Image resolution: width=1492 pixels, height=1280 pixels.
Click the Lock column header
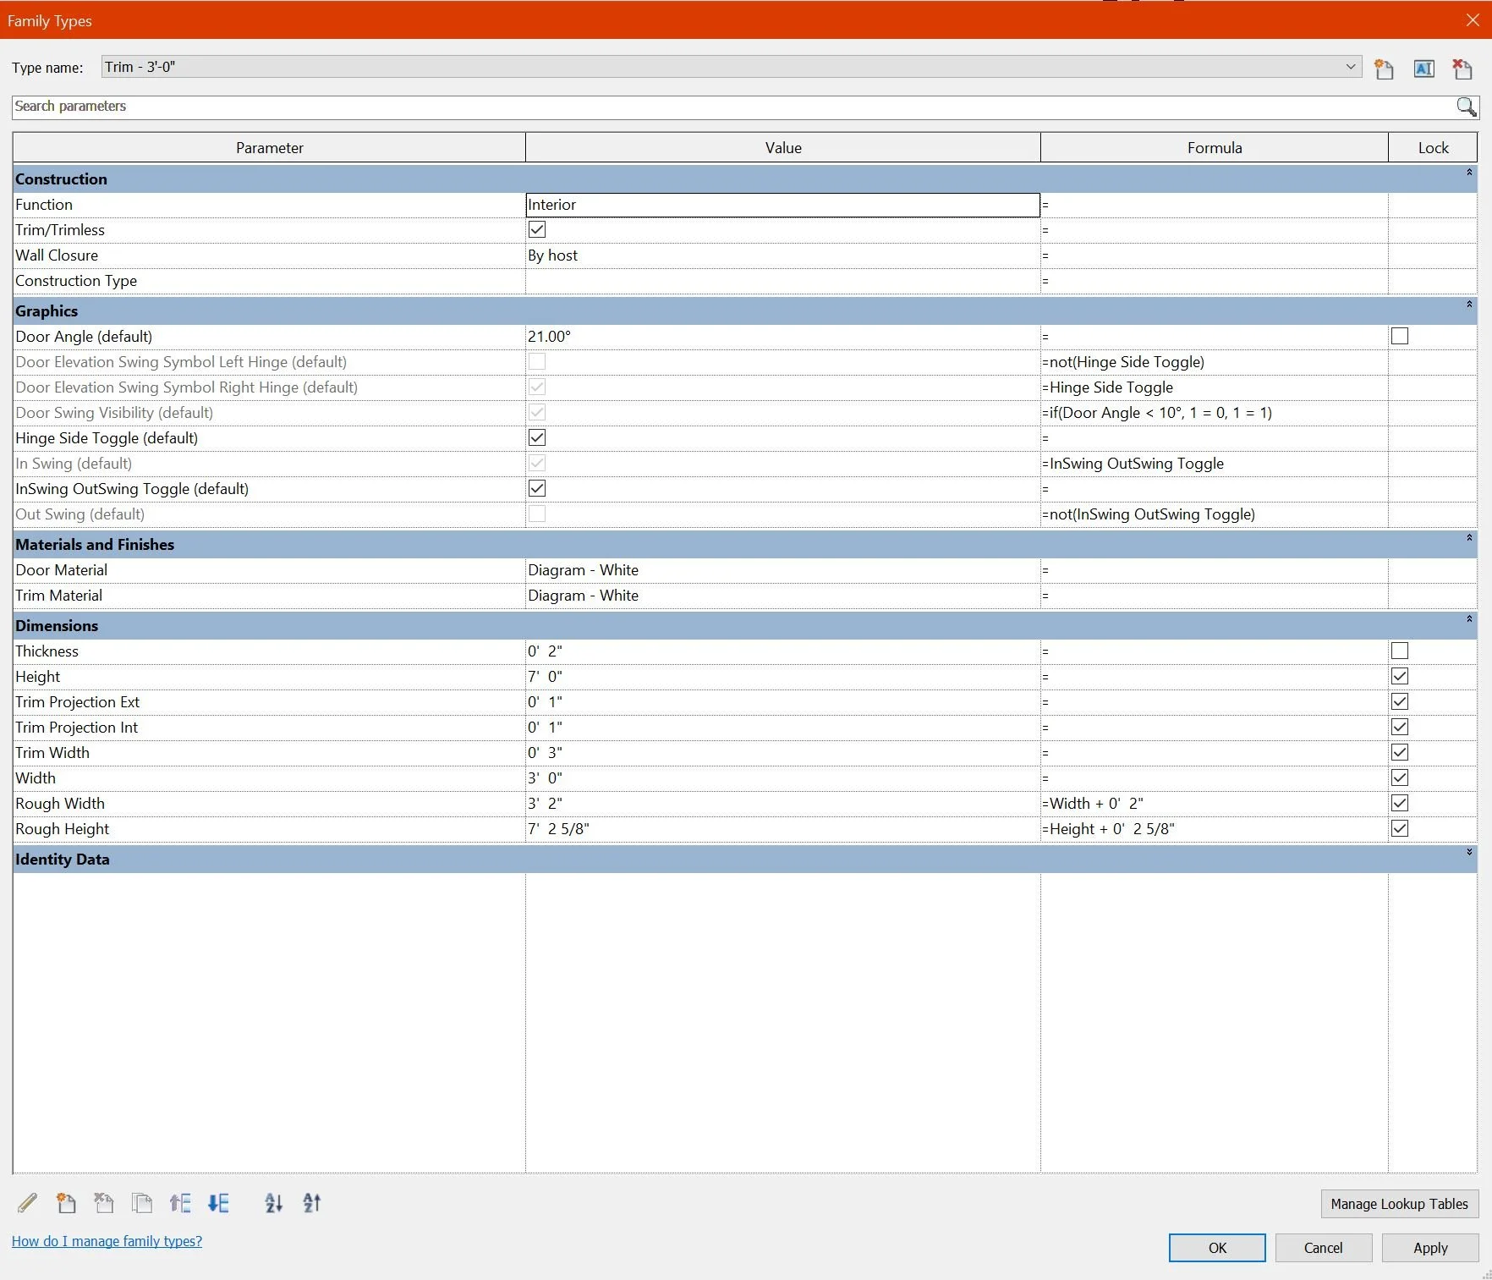tap(1433, 147)
